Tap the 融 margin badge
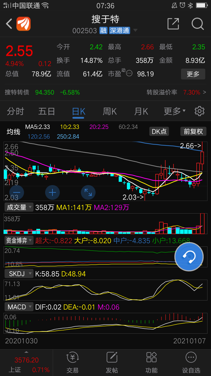The width and height of the screenshot is (211, 376). point(103,31)
